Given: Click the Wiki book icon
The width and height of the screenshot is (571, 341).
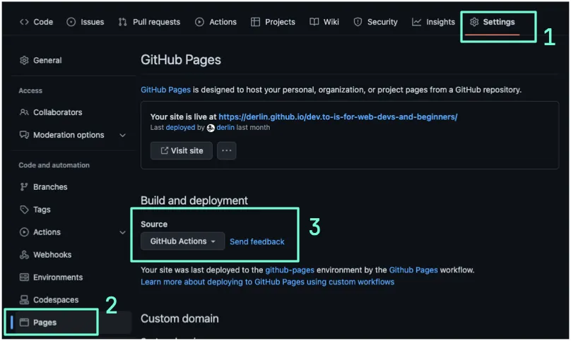Looking at the screenshot, I should click(314, 22).
